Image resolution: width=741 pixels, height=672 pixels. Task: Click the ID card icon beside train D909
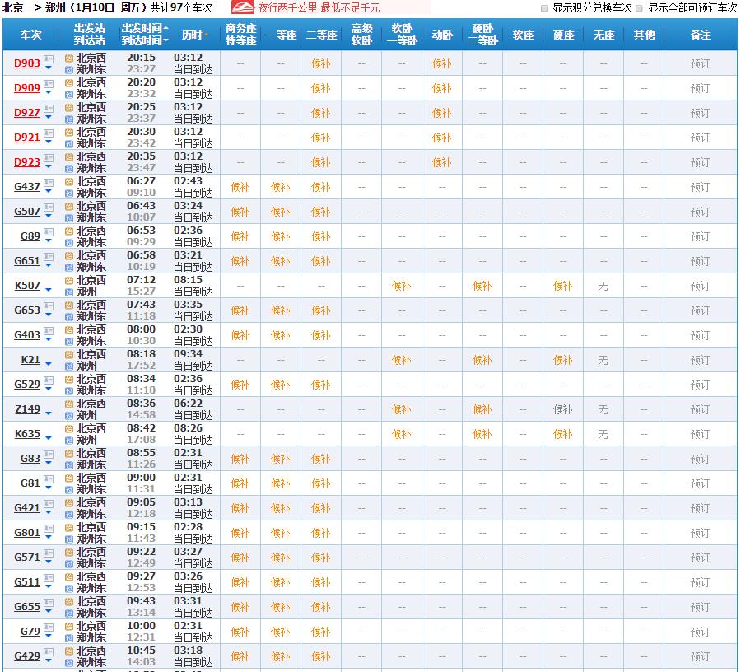point(49,84)
